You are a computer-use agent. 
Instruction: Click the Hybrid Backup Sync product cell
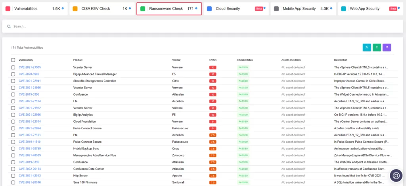(x=86, y=148)
